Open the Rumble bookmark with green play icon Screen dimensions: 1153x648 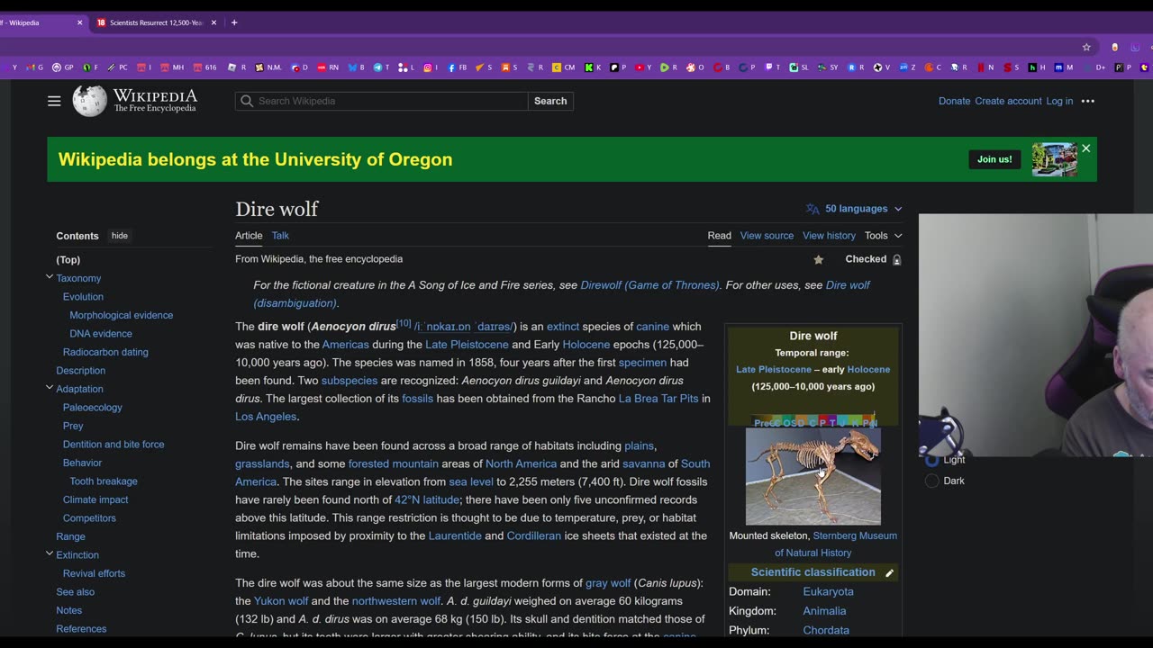[x=668, y=67]
